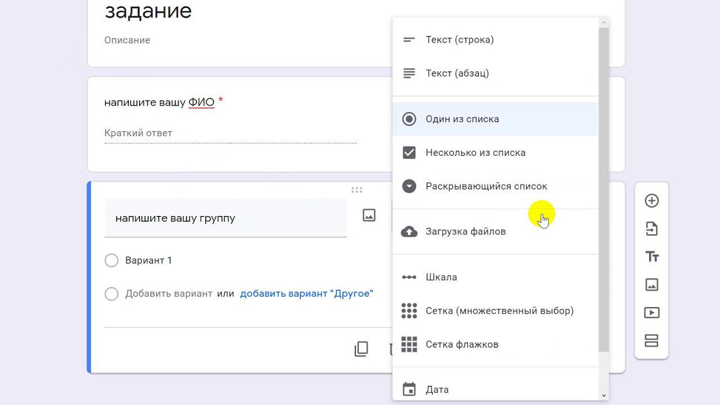Click the add video icon
This screenshot has height=405, width=720.
[x=651, y=313]
